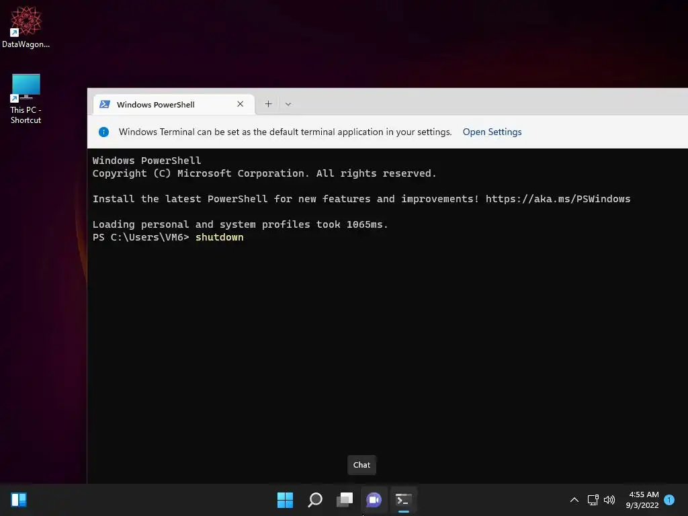This screenshot has height=516, width=688.
Task: Click the Terminal icon on taskbar
Action: coord(403,500)
